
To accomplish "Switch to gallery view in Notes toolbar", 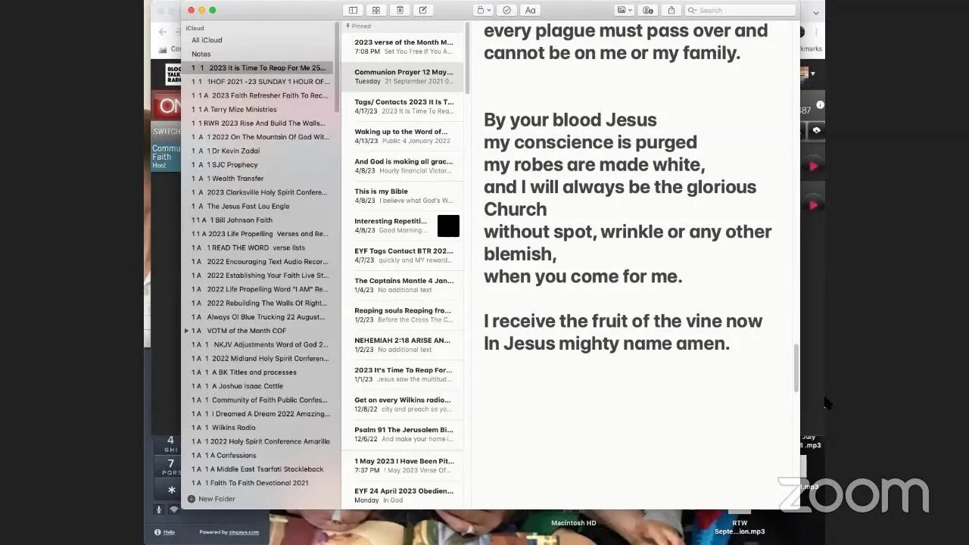I will click(x=376, y=10).
